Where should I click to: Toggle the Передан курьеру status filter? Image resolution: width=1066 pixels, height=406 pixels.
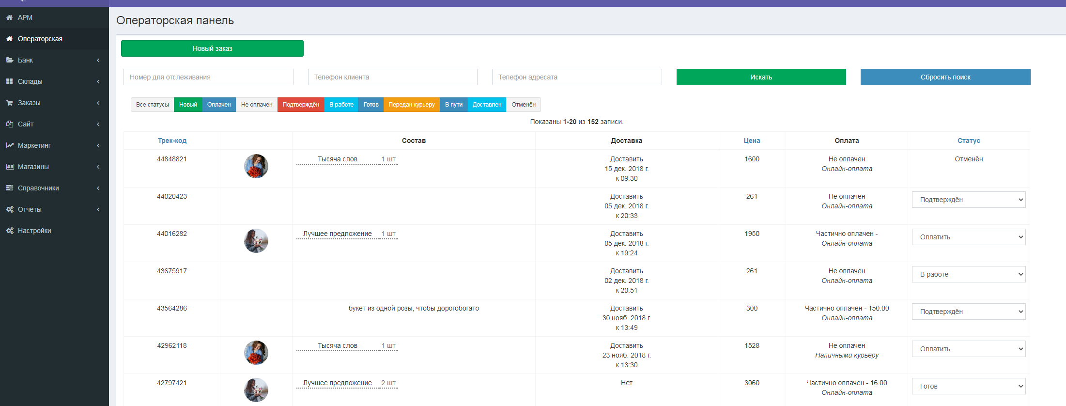point(411,105)
